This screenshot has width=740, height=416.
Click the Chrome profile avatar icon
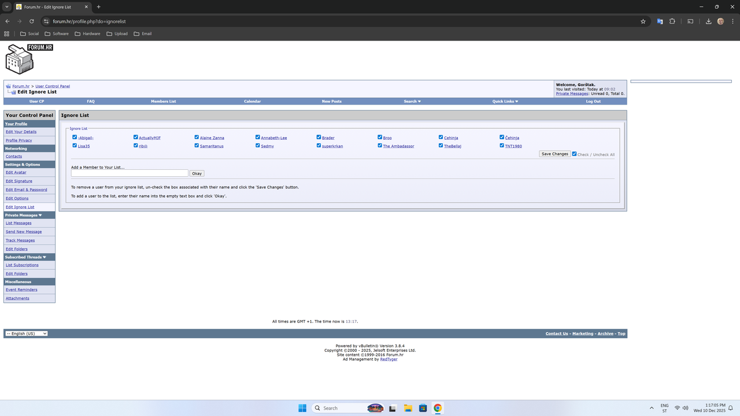click(x=720, y=21)
